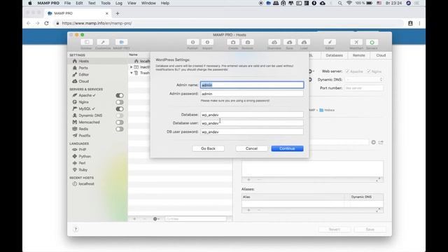The height and width of the screenshot is (252, 448).
Task: Click the minus button below hosts list
Action: coord(144,219)
